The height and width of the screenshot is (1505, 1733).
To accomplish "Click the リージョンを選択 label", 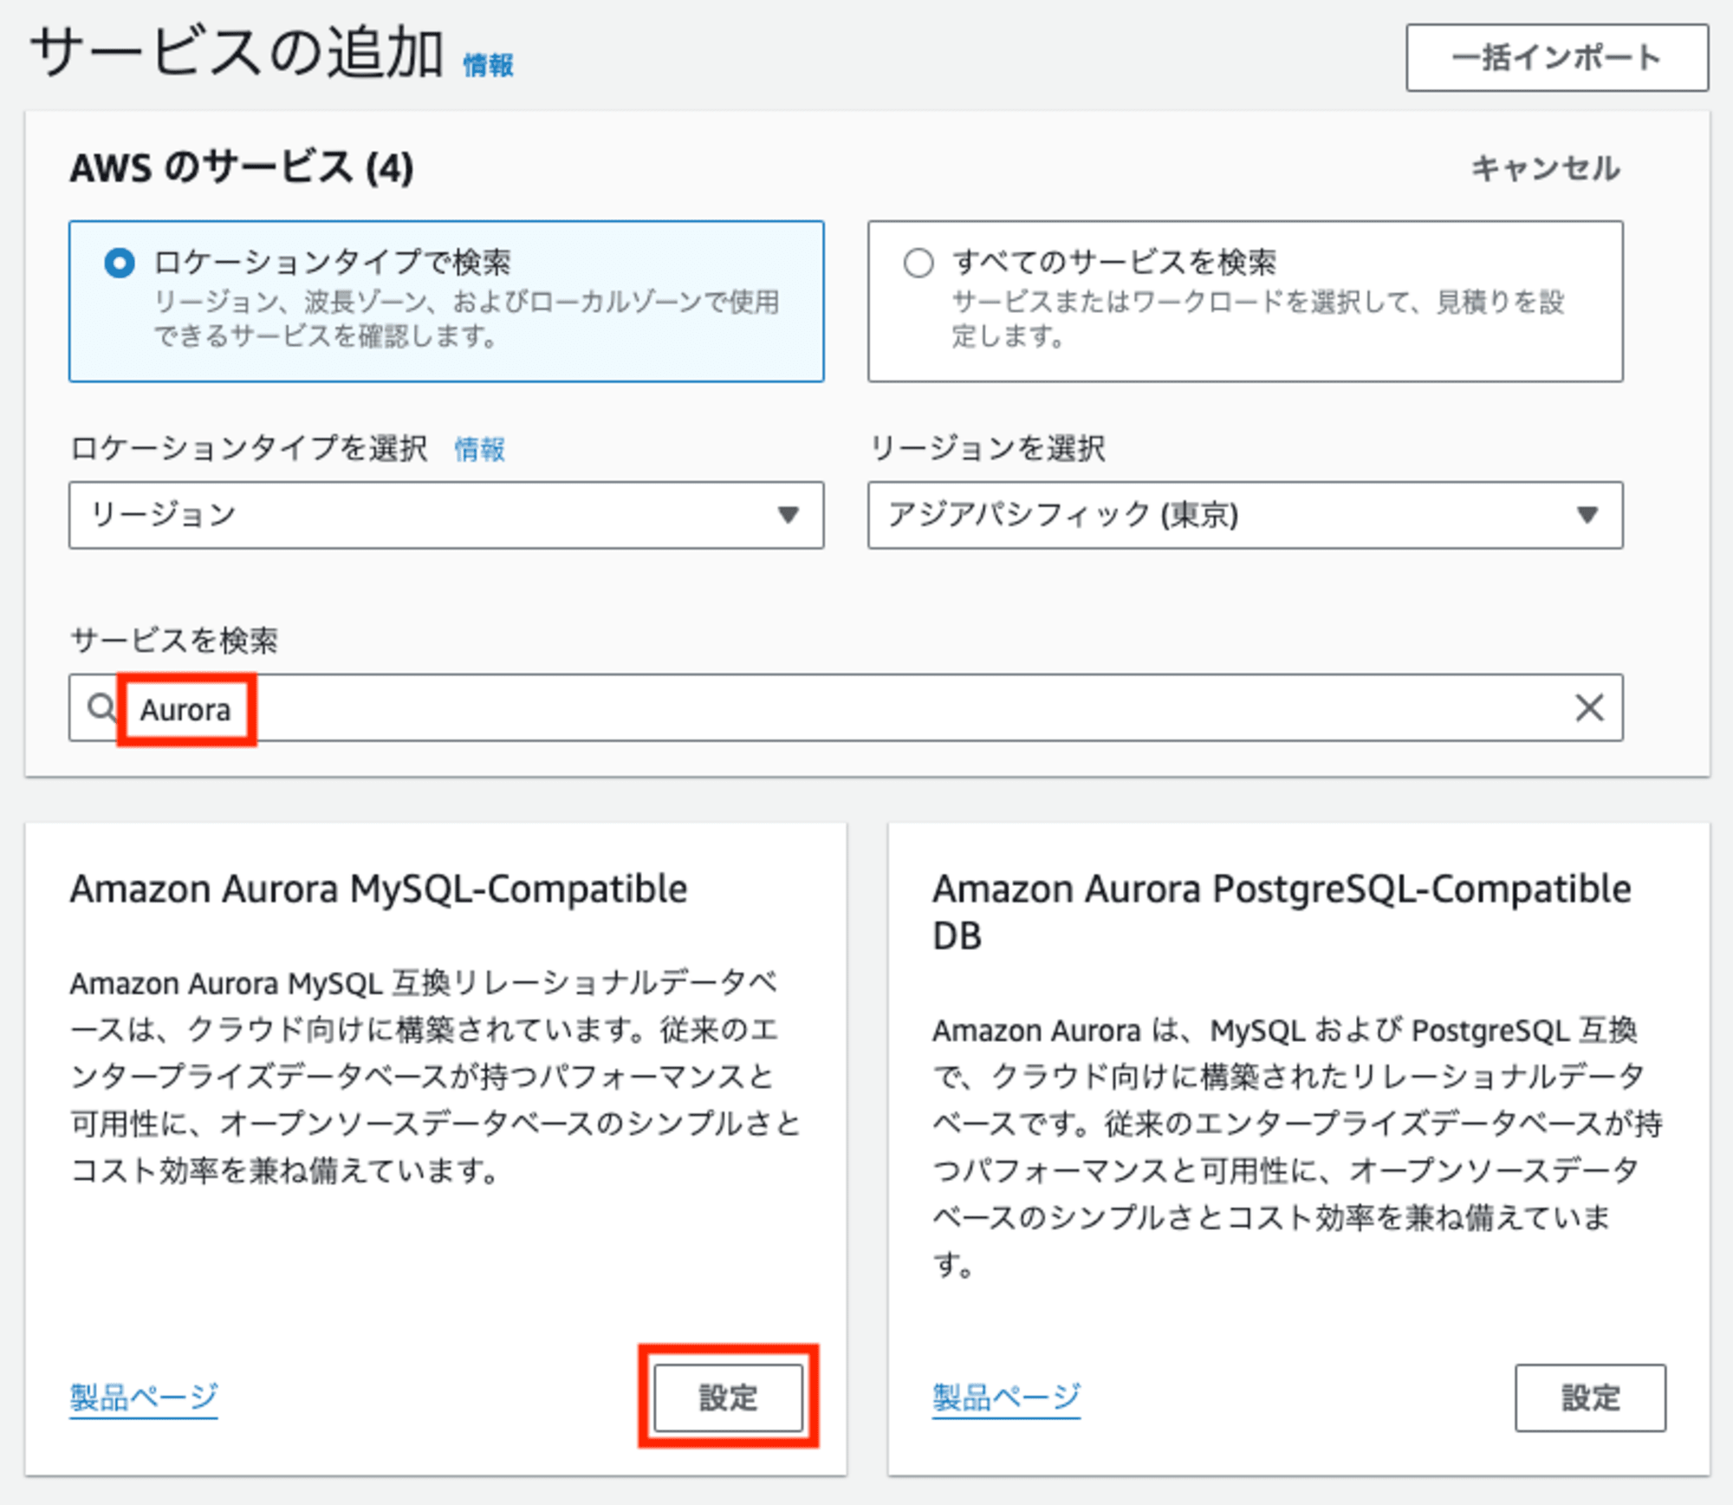I will [x=987, y=449].
